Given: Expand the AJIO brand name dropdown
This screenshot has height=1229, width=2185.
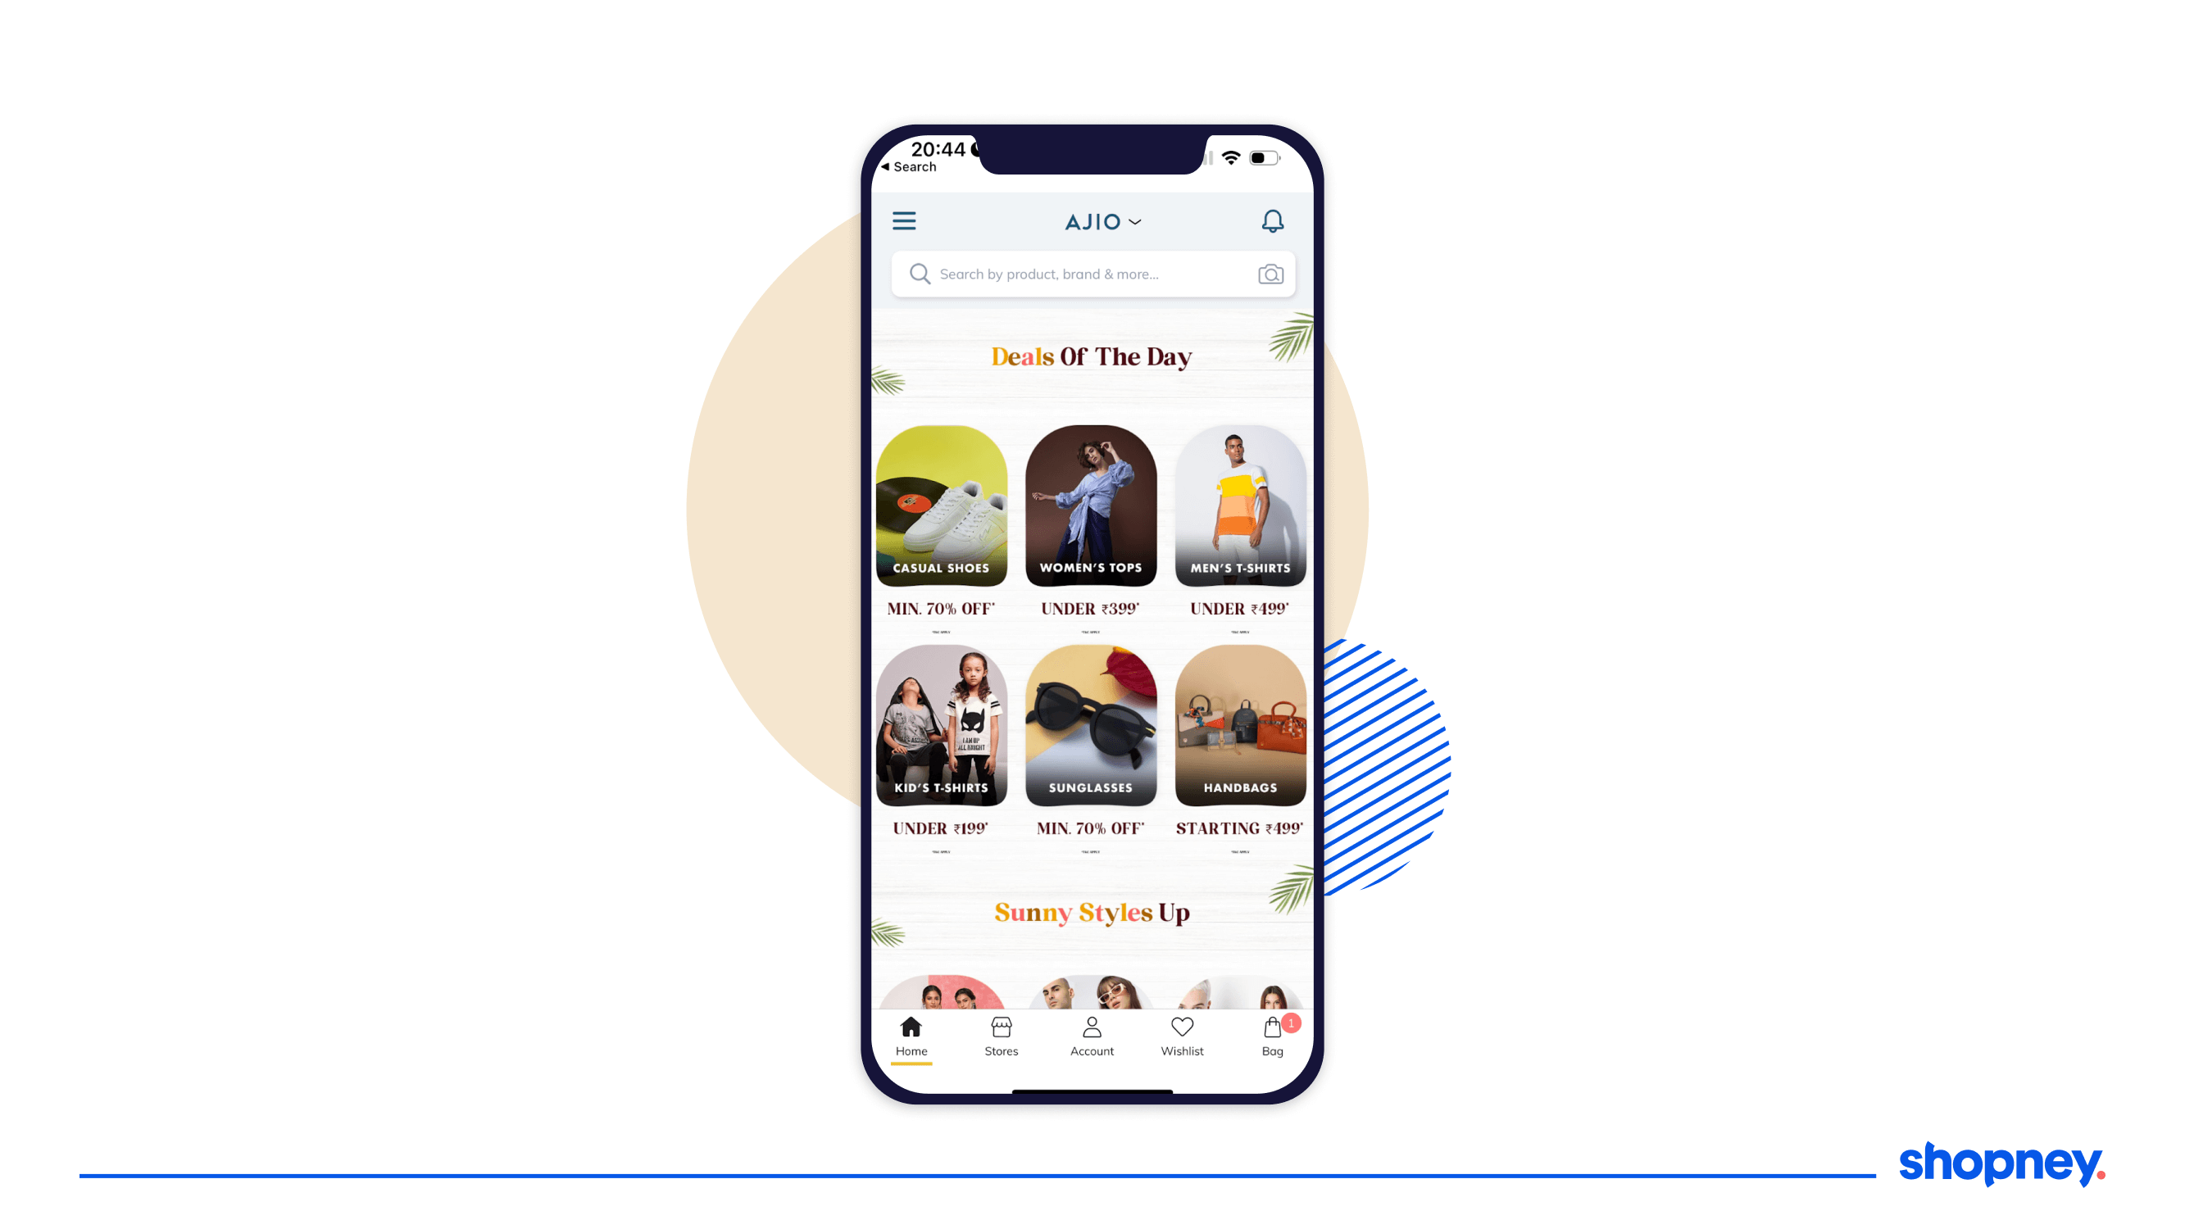Looking at the screenshot, I should [1094, 220].
